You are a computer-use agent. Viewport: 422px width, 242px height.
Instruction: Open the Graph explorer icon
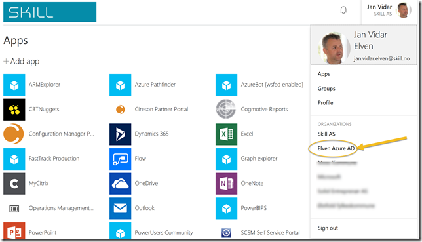(226, 159)
